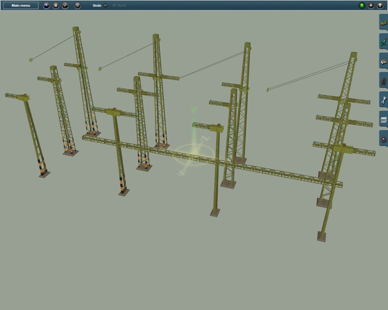Viewport: 388px width, 310px height.
Task: Open the Paint textures tab
Action: (383, 41)
